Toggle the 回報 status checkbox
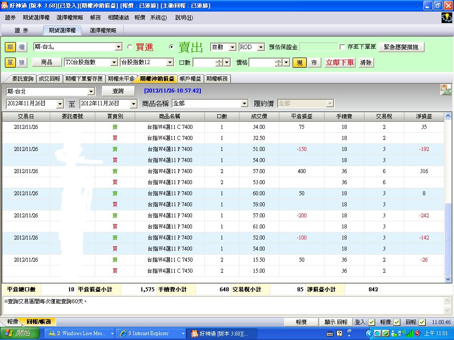The image size is (454, 340). (422, 322)
